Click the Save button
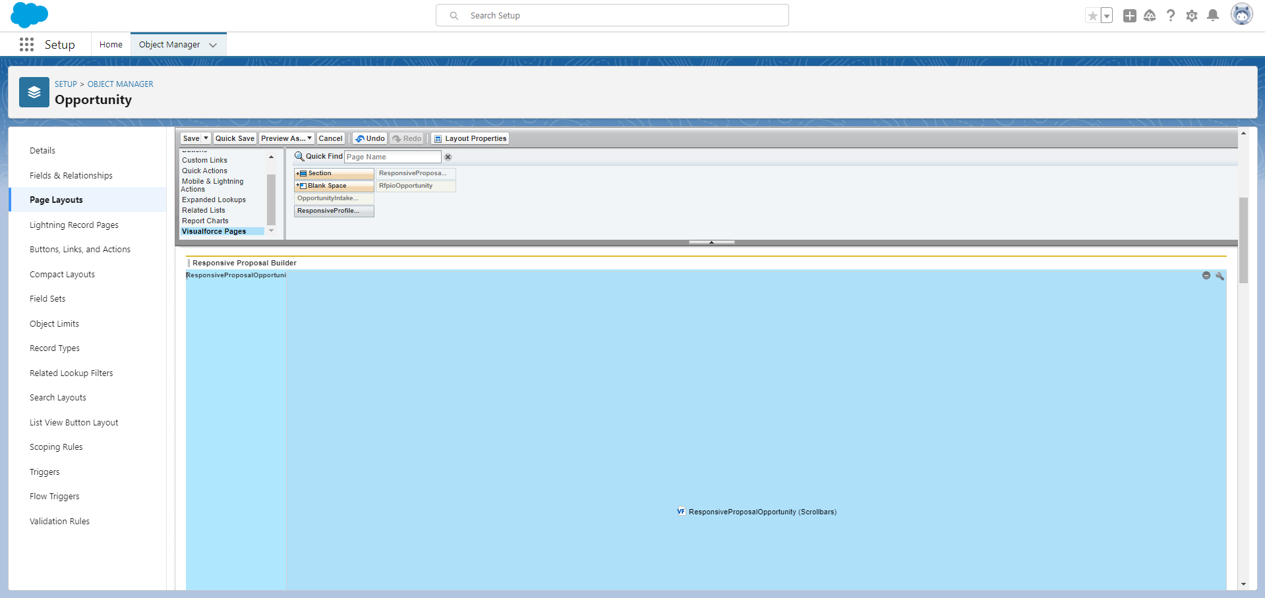1265x598 pixels. pyautogui.click(x=191, y=138)
